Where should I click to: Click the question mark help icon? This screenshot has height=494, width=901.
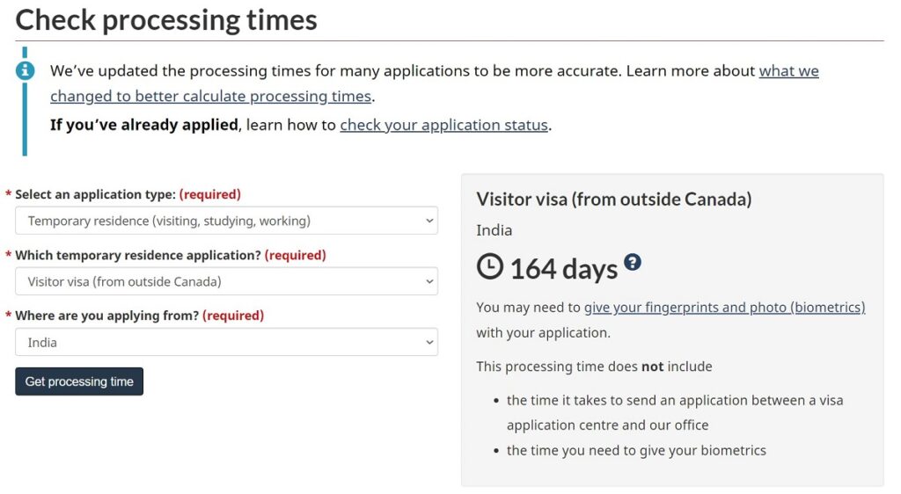click(x=633, y=262)
